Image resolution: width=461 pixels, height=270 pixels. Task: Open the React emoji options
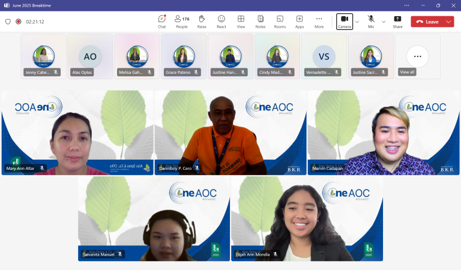click(x=221, y=22)
